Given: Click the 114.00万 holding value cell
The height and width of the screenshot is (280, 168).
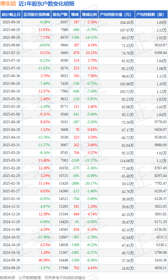Looking at the screenshot, I should [127, 161].
